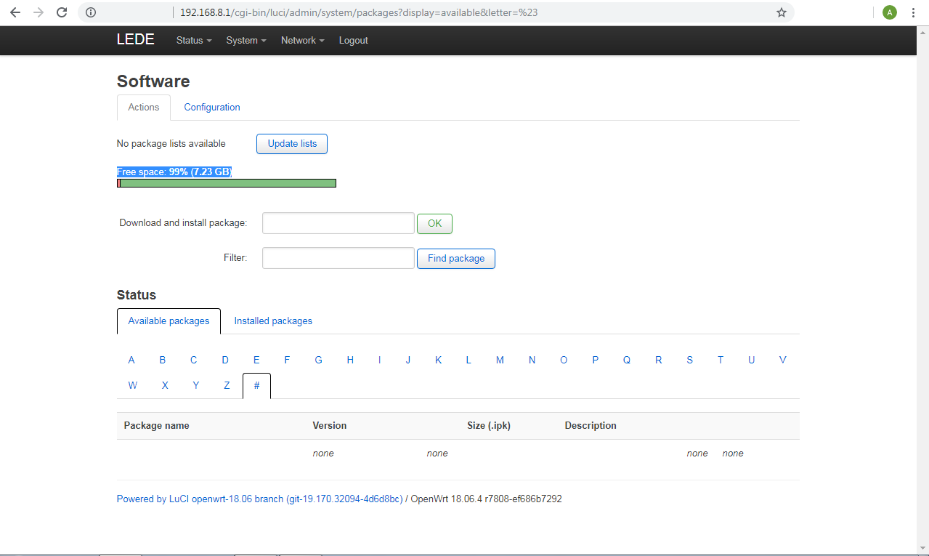Focus the Filter input field
Viewport: 929px width, 556px height.
click(338, 258)
